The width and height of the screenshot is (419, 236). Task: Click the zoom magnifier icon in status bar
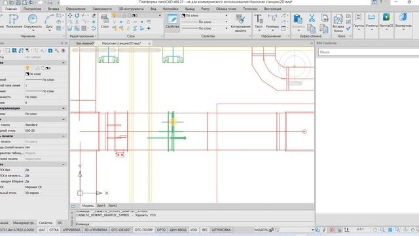(382, 230)
